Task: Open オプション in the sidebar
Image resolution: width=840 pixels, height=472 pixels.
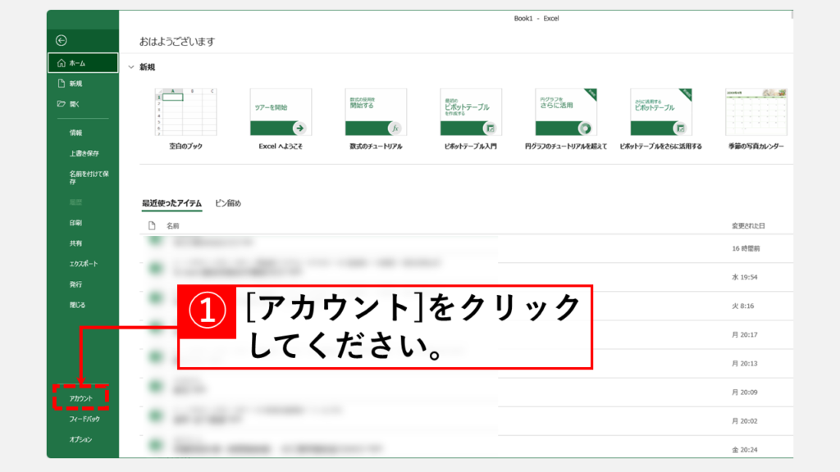Action: coord(80,439)
